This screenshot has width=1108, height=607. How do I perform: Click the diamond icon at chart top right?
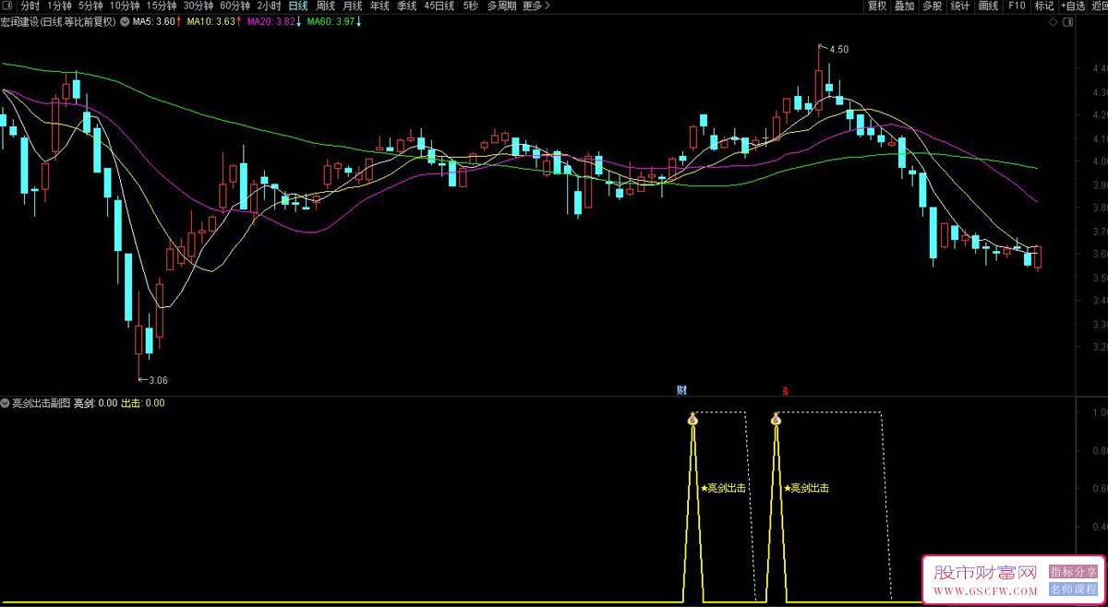tap(1054, 21)
